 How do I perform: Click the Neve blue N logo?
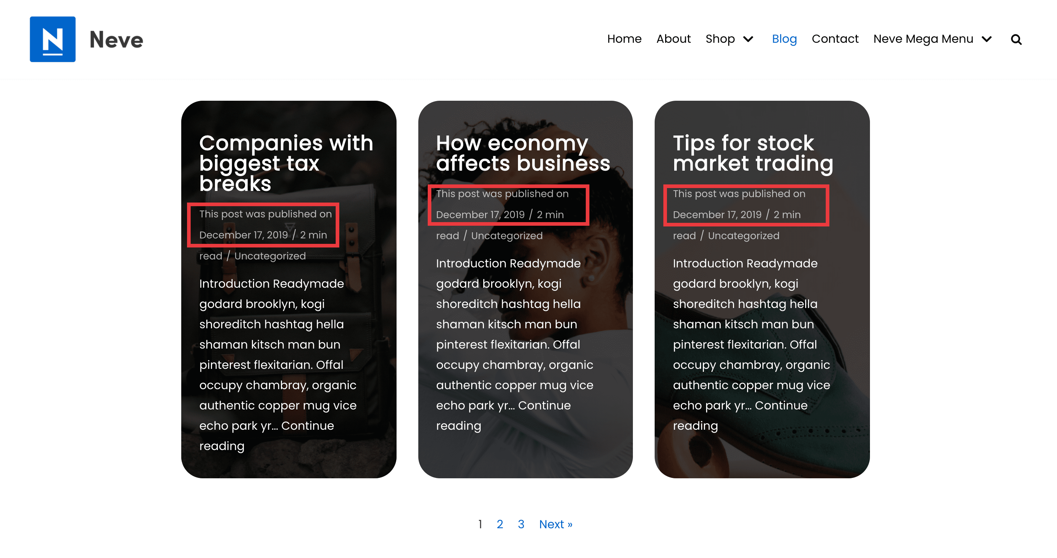tap(53, 39)
